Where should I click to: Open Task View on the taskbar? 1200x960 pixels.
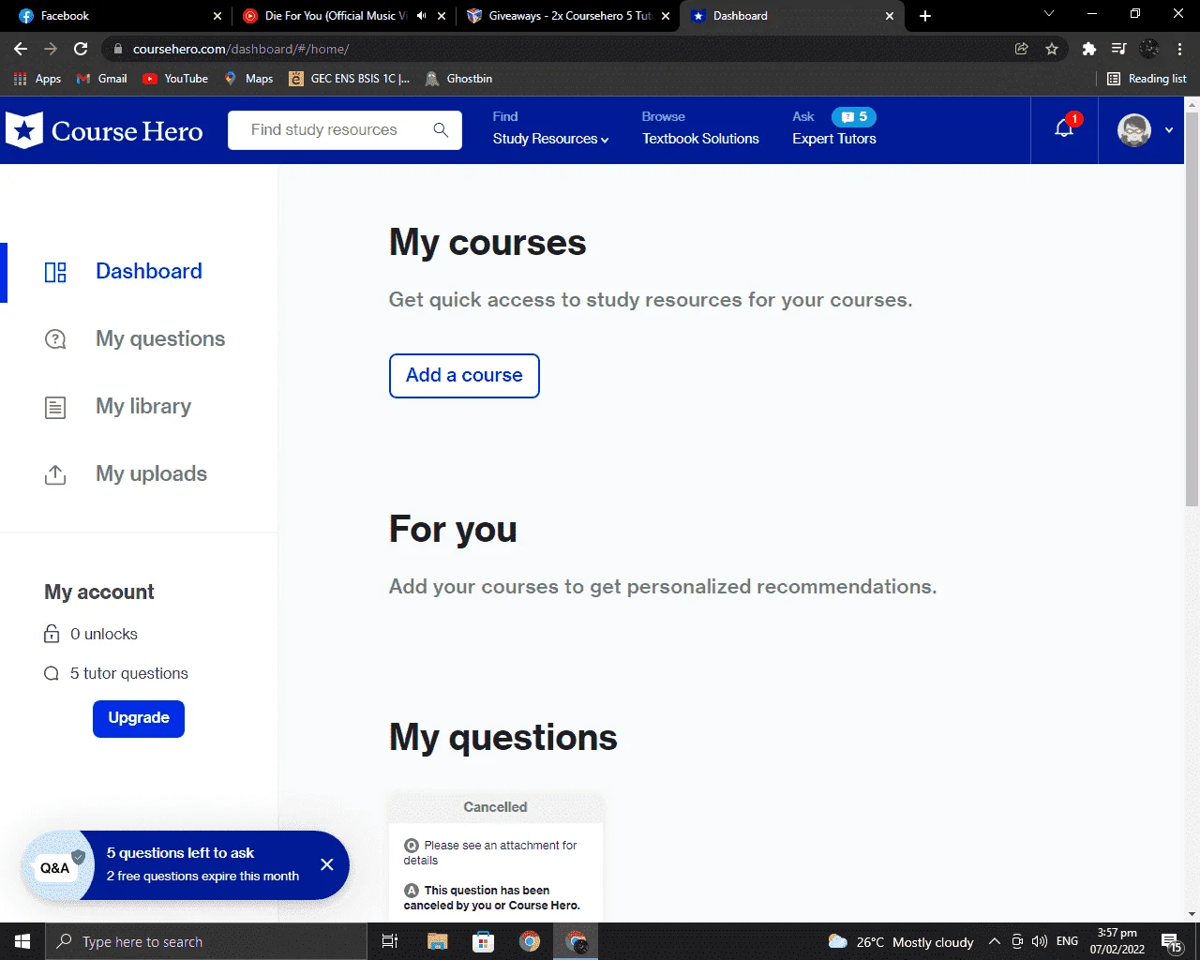click(390, 941)
